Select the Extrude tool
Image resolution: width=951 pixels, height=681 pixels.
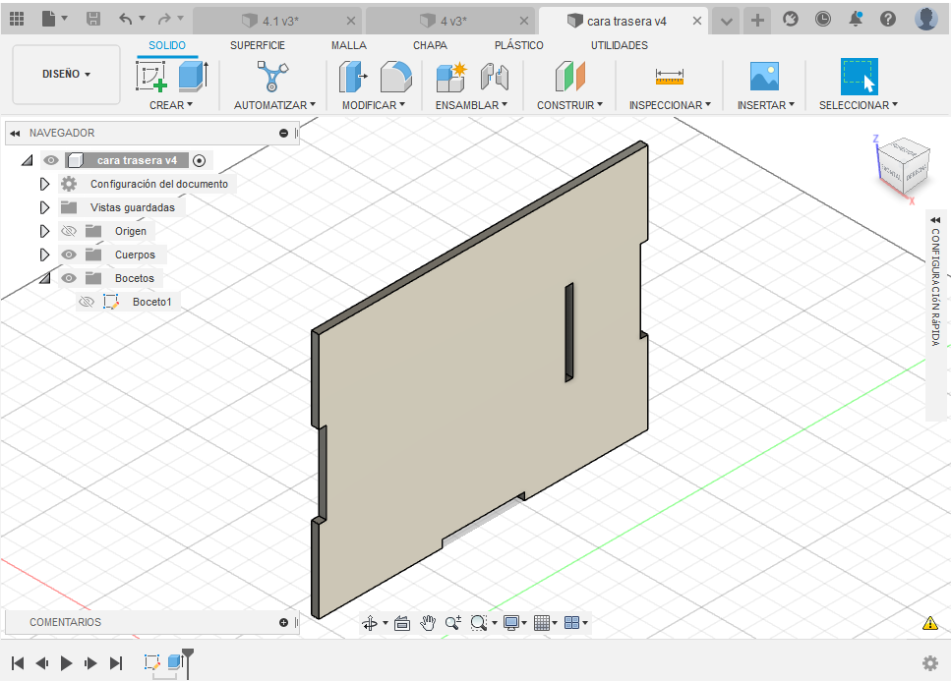coord(194,76)
